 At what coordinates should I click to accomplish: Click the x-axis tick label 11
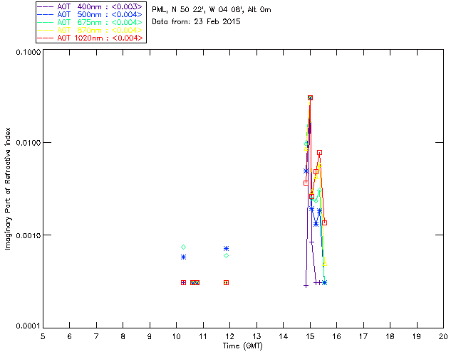point(203,337)
